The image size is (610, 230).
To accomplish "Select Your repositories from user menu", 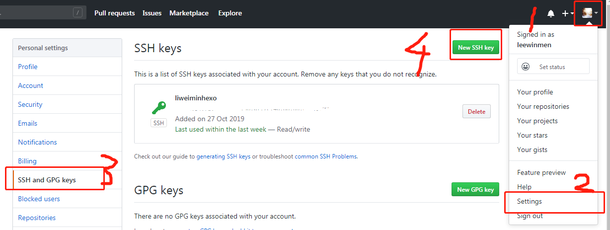I will 543,106.
